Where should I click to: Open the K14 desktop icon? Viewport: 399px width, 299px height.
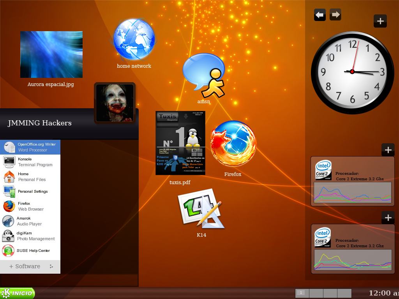coord(201,209)
